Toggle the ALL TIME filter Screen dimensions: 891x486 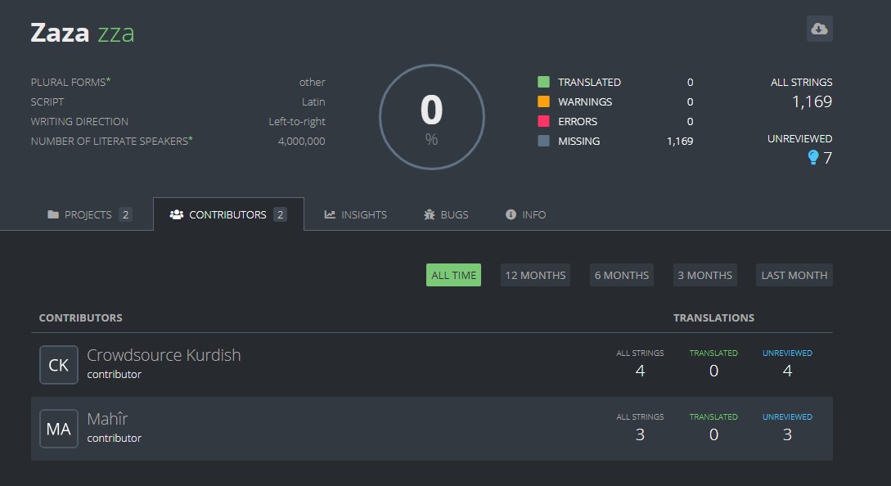coord(452,274)
